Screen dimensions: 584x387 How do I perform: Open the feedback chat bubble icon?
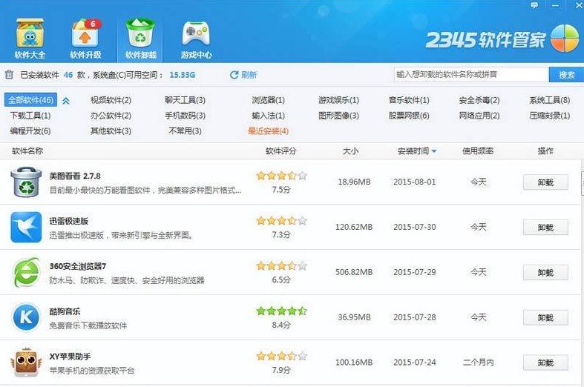click(534, 5)
